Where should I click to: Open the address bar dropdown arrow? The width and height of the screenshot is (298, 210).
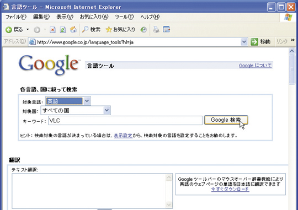pyautogui.click(x=244, y=42)
